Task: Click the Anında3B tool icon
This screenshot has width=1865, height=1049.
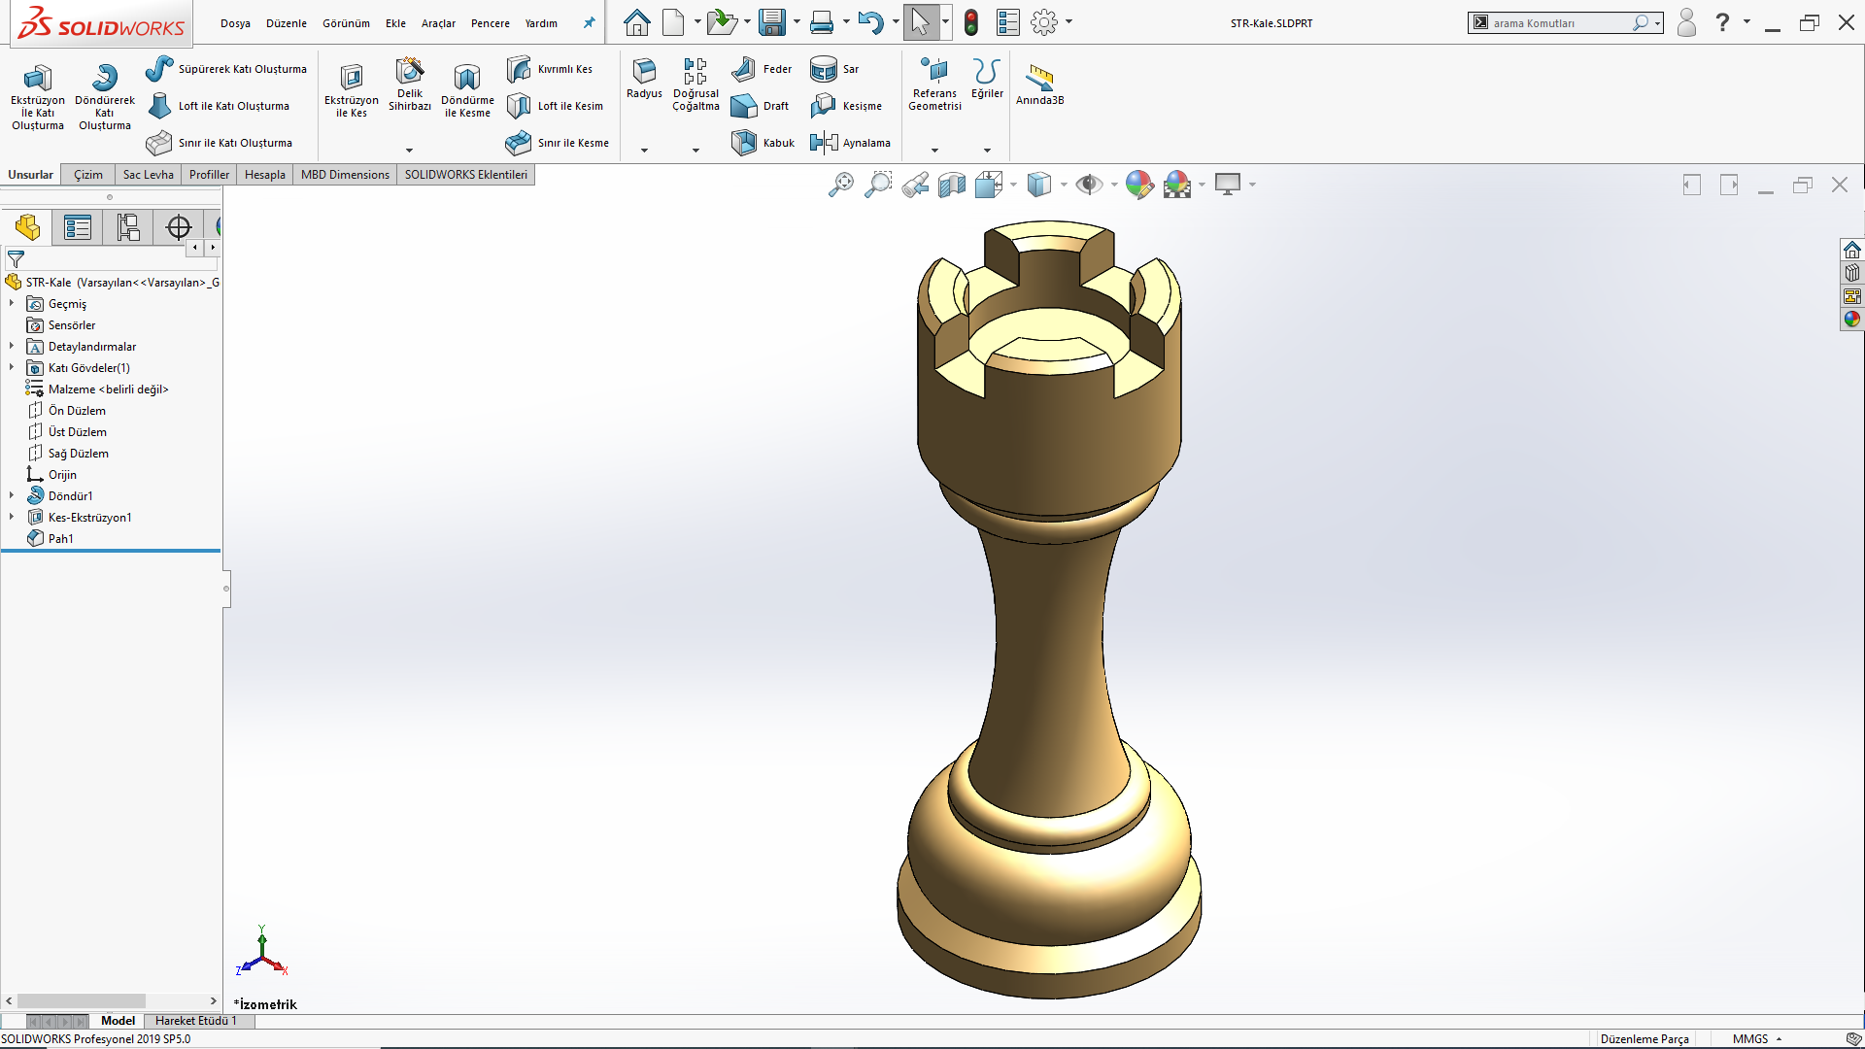Action: coord(1039,77)
